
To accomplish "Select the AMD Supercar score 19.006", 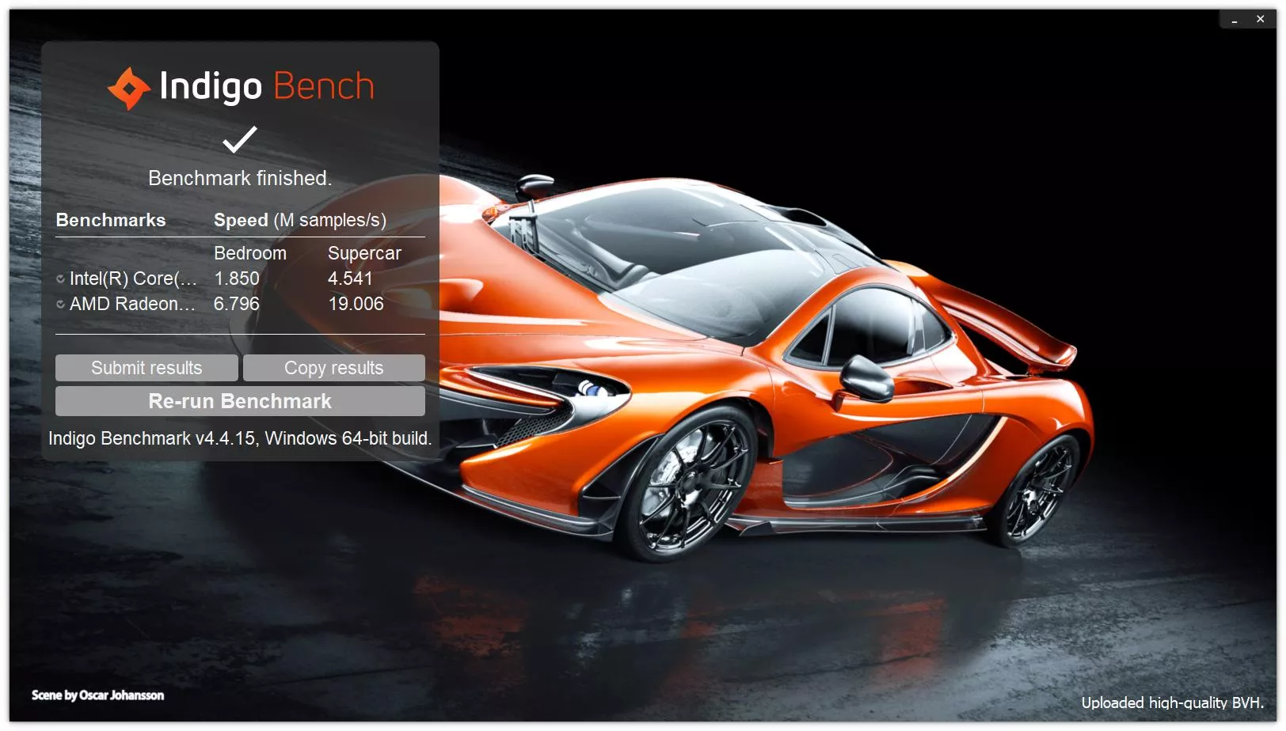I will [x=356, y=304].
